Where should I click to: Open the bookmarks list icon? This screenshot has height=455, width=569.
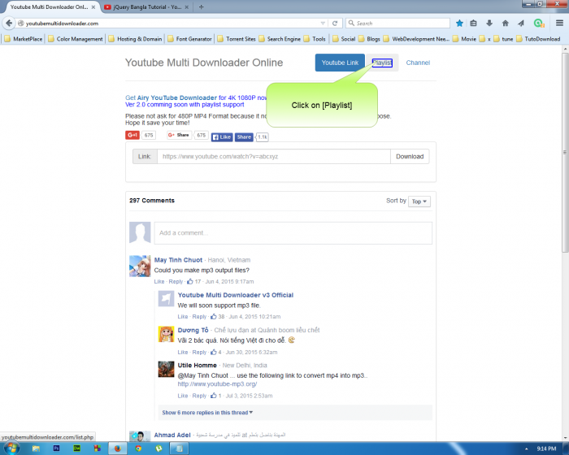pyautogui.click(x=474, y=24)
